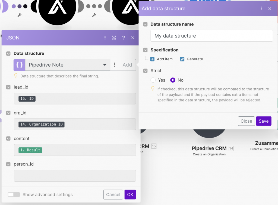Select the No radio button under Strict
This screenshot has width=278, height=205.
(173, 80)
